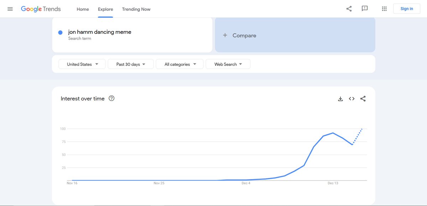Click the Nov 25 axis label
The image size is (427, 206).
point(159,183)
